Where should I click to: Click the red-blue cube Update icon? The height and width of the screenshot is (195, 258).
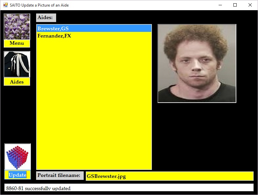click(18, 157)
